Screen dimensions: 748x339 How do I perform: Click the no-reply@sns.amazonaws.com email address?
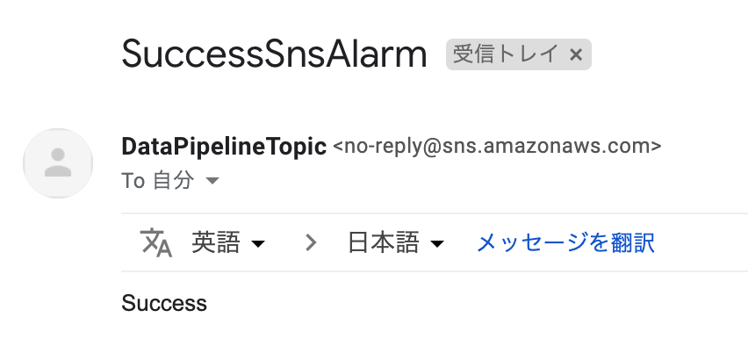pyautogui.click(x=497, y=146)
